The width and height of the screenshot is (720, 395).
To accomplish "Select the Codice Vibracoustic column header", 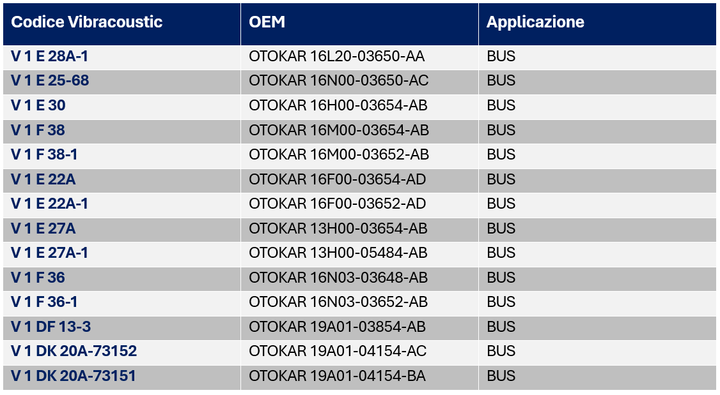I will 87,22.
